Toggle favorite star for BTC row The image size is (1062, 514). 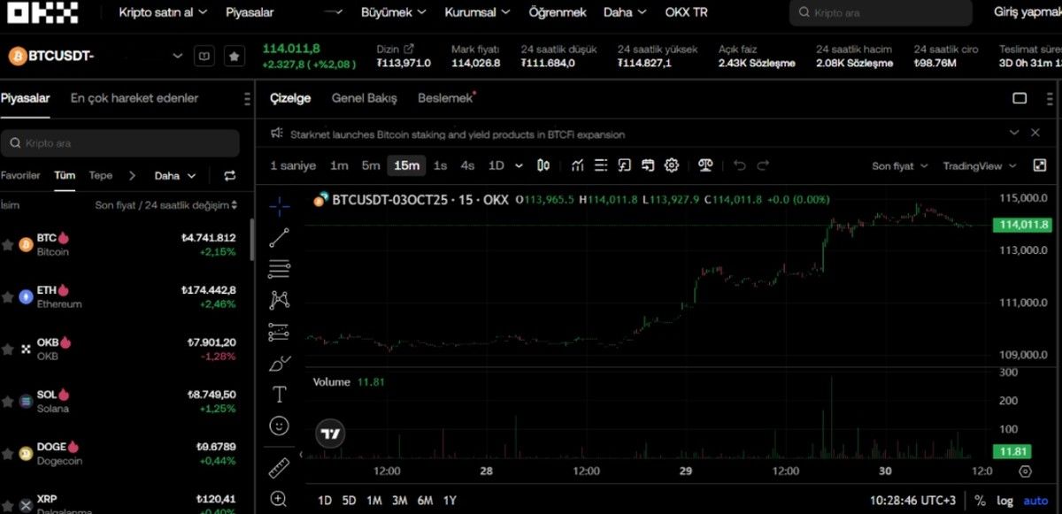pos(8,244)
